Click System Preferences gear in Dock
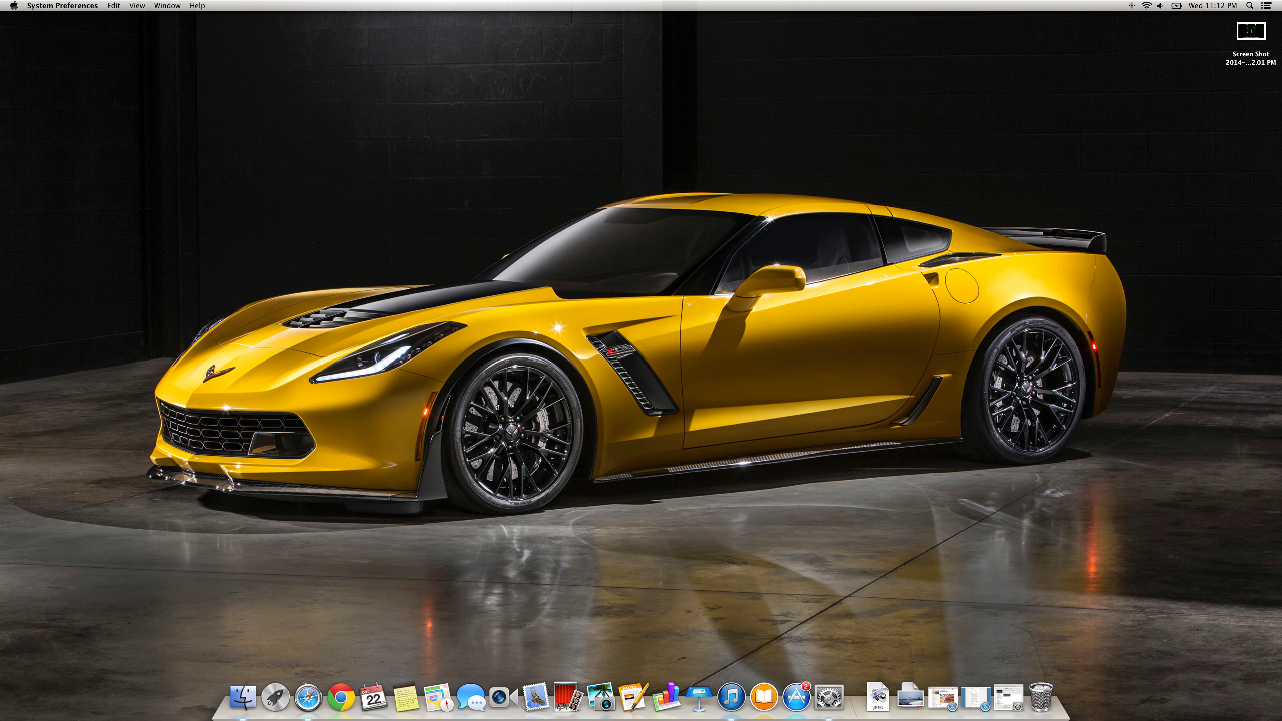Screen dimensions: 1282x721 pos(829,697)
